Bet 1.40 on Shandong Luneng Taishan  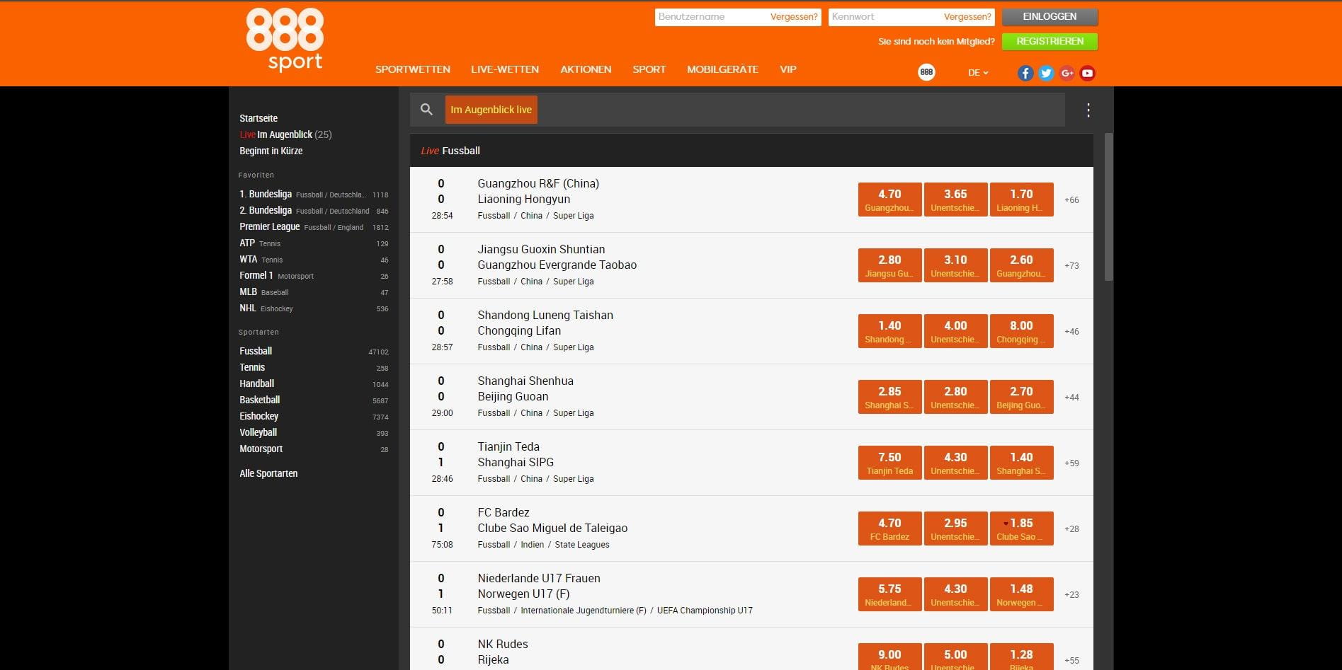point(889,331)
